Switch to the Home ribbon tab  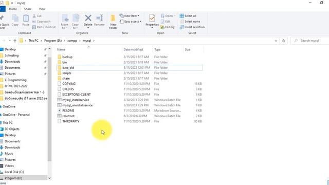(13, 9)
